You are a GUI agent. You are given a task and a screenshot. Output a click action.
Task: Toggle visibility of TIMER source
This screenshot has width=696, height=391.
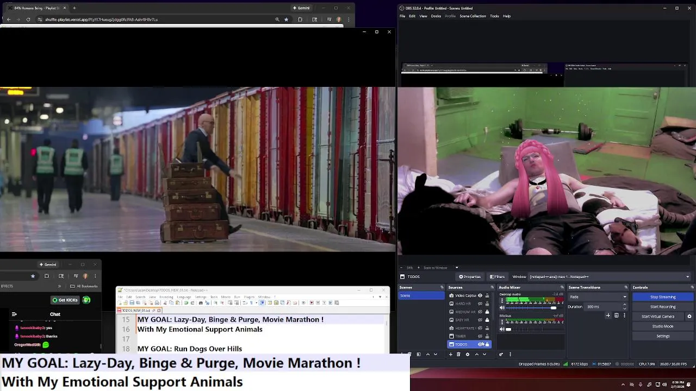[x=480, y=336]
